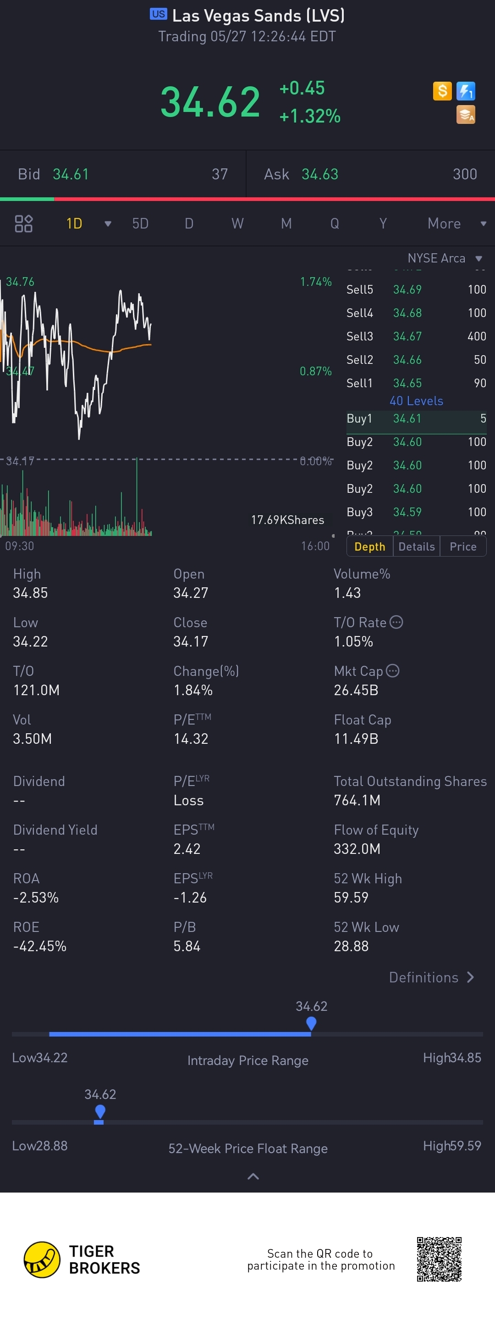Tap the 52-Week Price Float Range marker
This screenshot has width=495, height=1327.
click(100, 1111)
